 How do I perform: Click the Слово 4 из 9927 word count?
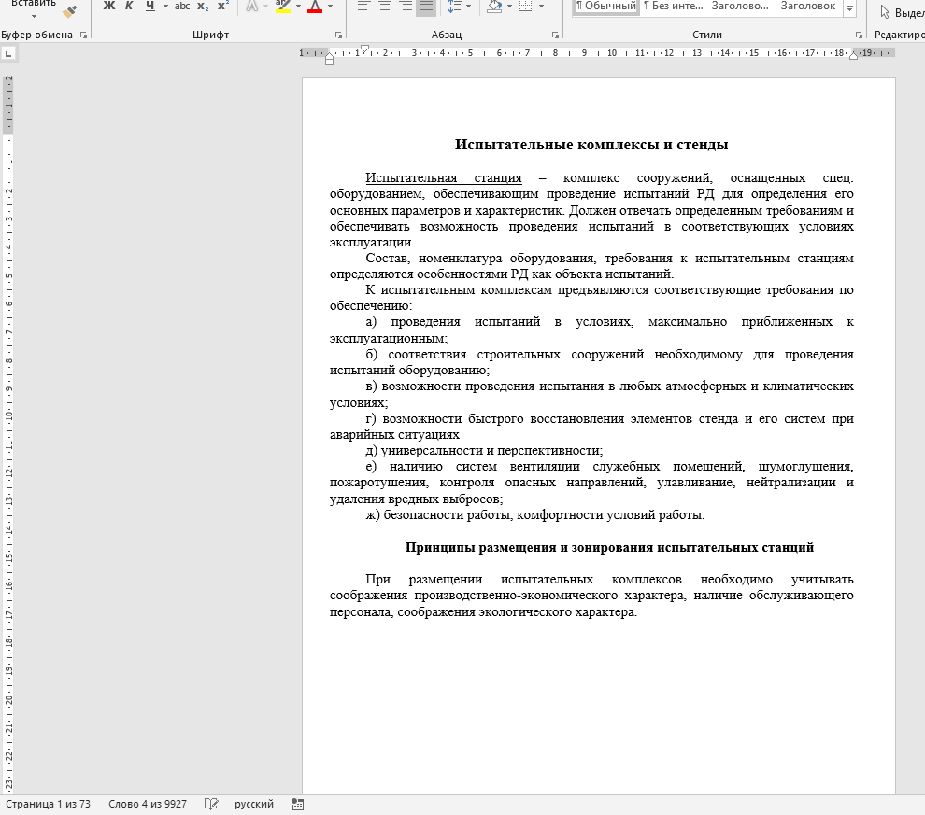(147, 804)
